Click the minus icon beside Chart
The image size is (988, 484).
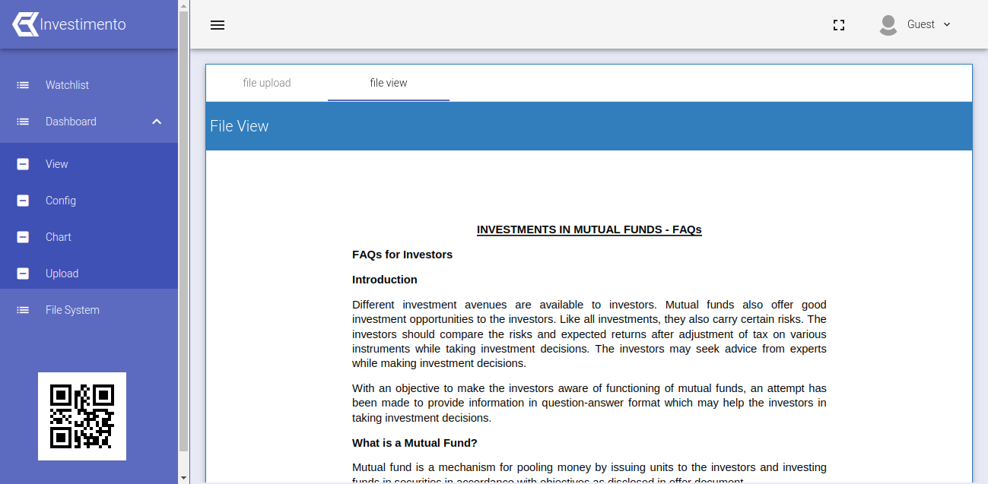point(23,237)
